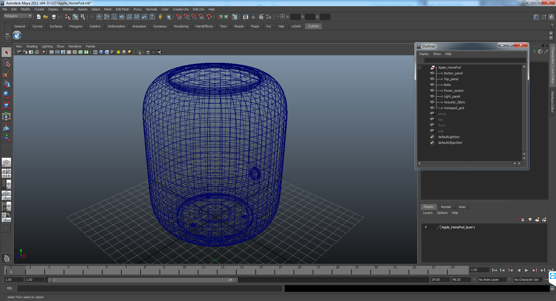Open the input line operation dropdown arrow
Viewport: 556px width, 301px height.
[278, 17]
